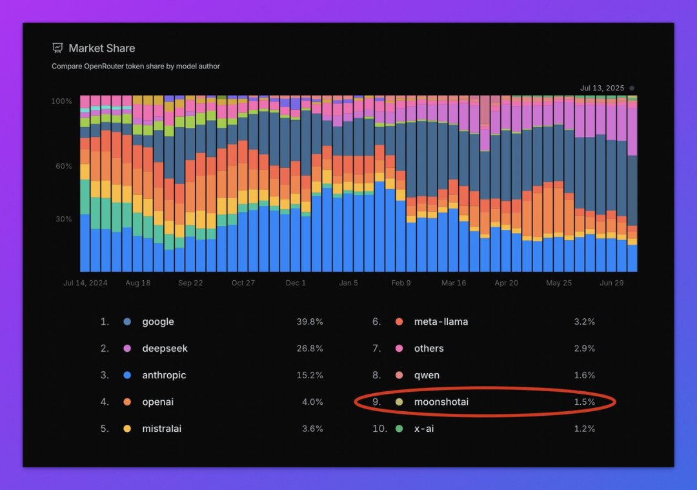Image resolution: width=697 pixels, height=490 pixels.
Task: Open the google legend entry
Action: click(212, 322)
